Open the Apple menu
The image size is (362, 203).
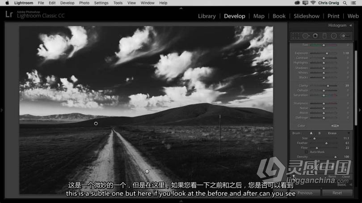[x=7, y=3]
